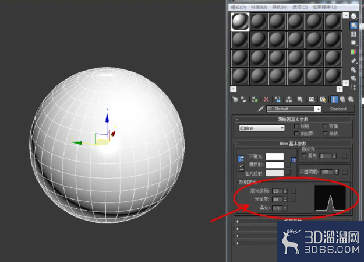364x262 pixels.
Task: Toggle the Backlight icon
Action: [354, 25]
